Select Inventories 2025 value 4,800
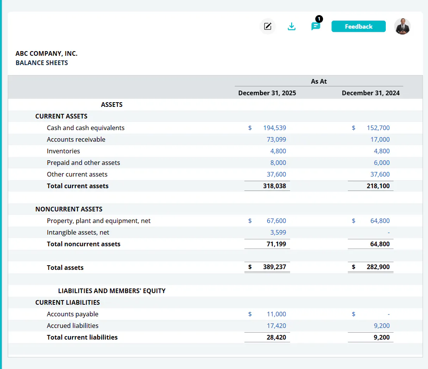 pyautogui.click(x=278, y=151)
